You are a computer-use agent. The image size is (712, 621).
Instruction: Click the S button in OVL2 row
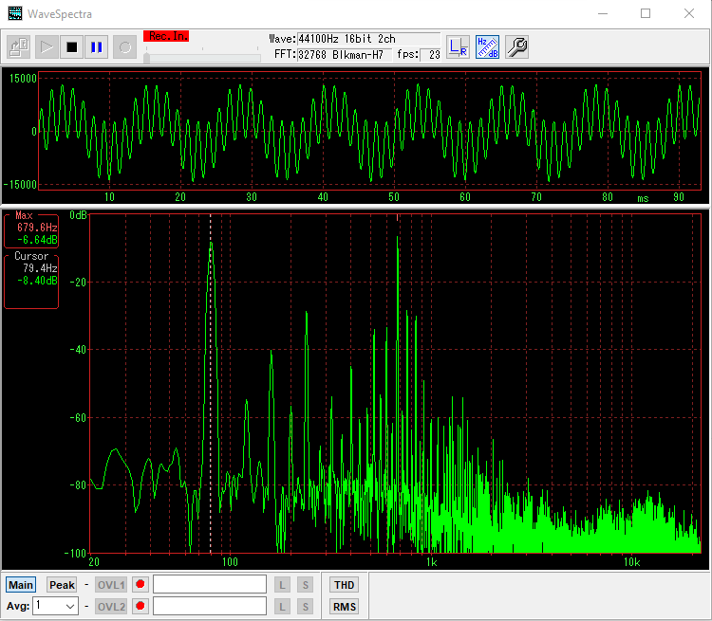click(305, 607)
